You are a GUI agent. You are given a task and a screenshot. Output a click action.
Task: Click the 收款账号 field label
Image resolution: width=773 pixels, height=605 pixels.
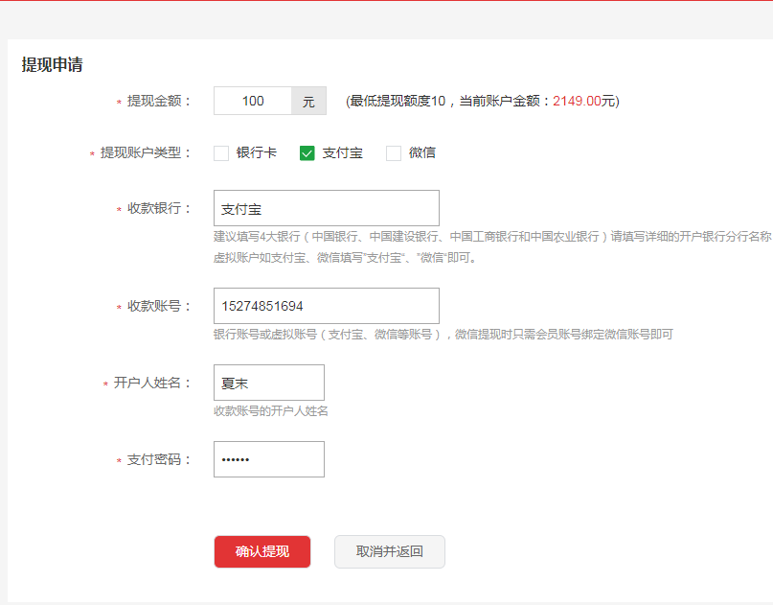pos(159,306)
